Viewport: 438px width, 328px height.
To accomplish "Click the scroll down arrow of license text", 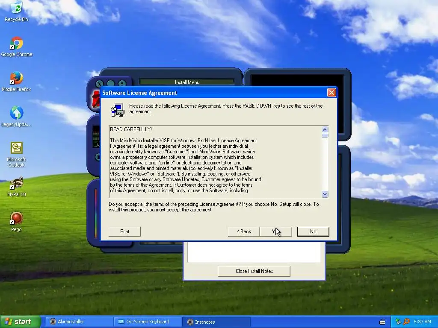I will 325,194.
